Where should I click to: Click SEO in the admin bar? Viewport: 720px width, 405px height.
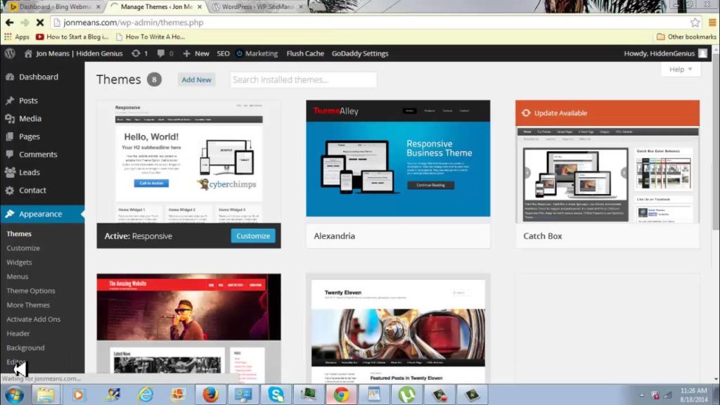223,53
